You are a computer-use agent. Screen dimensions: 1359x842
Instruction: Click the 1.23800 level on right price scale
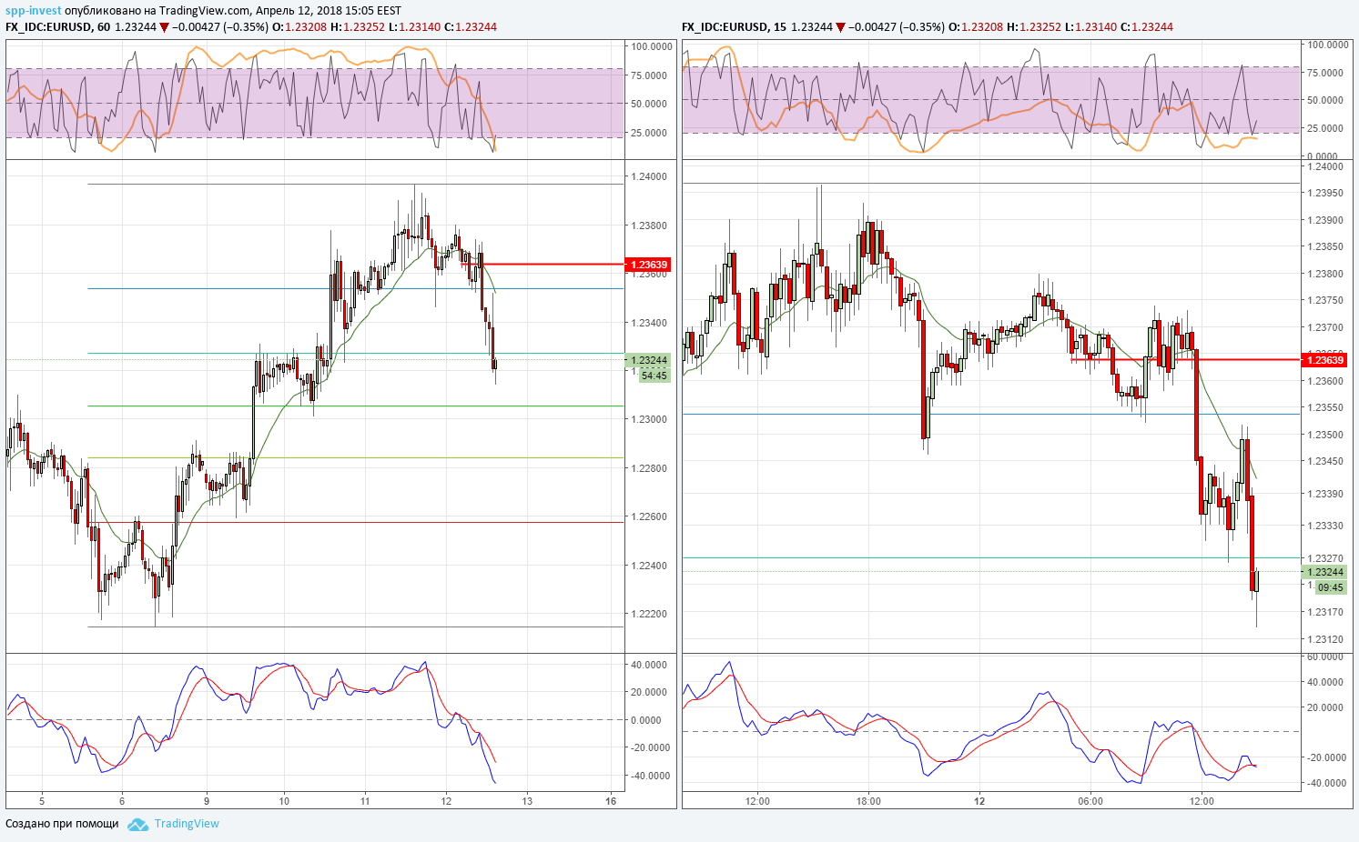click(1325, 274)
